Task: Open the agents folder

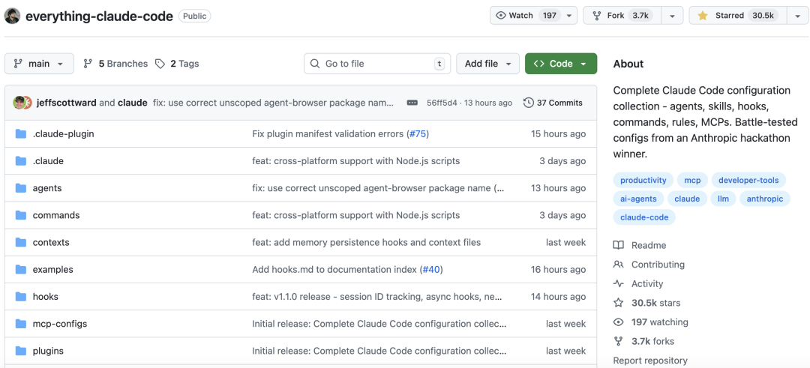Action: coord(47,188)
